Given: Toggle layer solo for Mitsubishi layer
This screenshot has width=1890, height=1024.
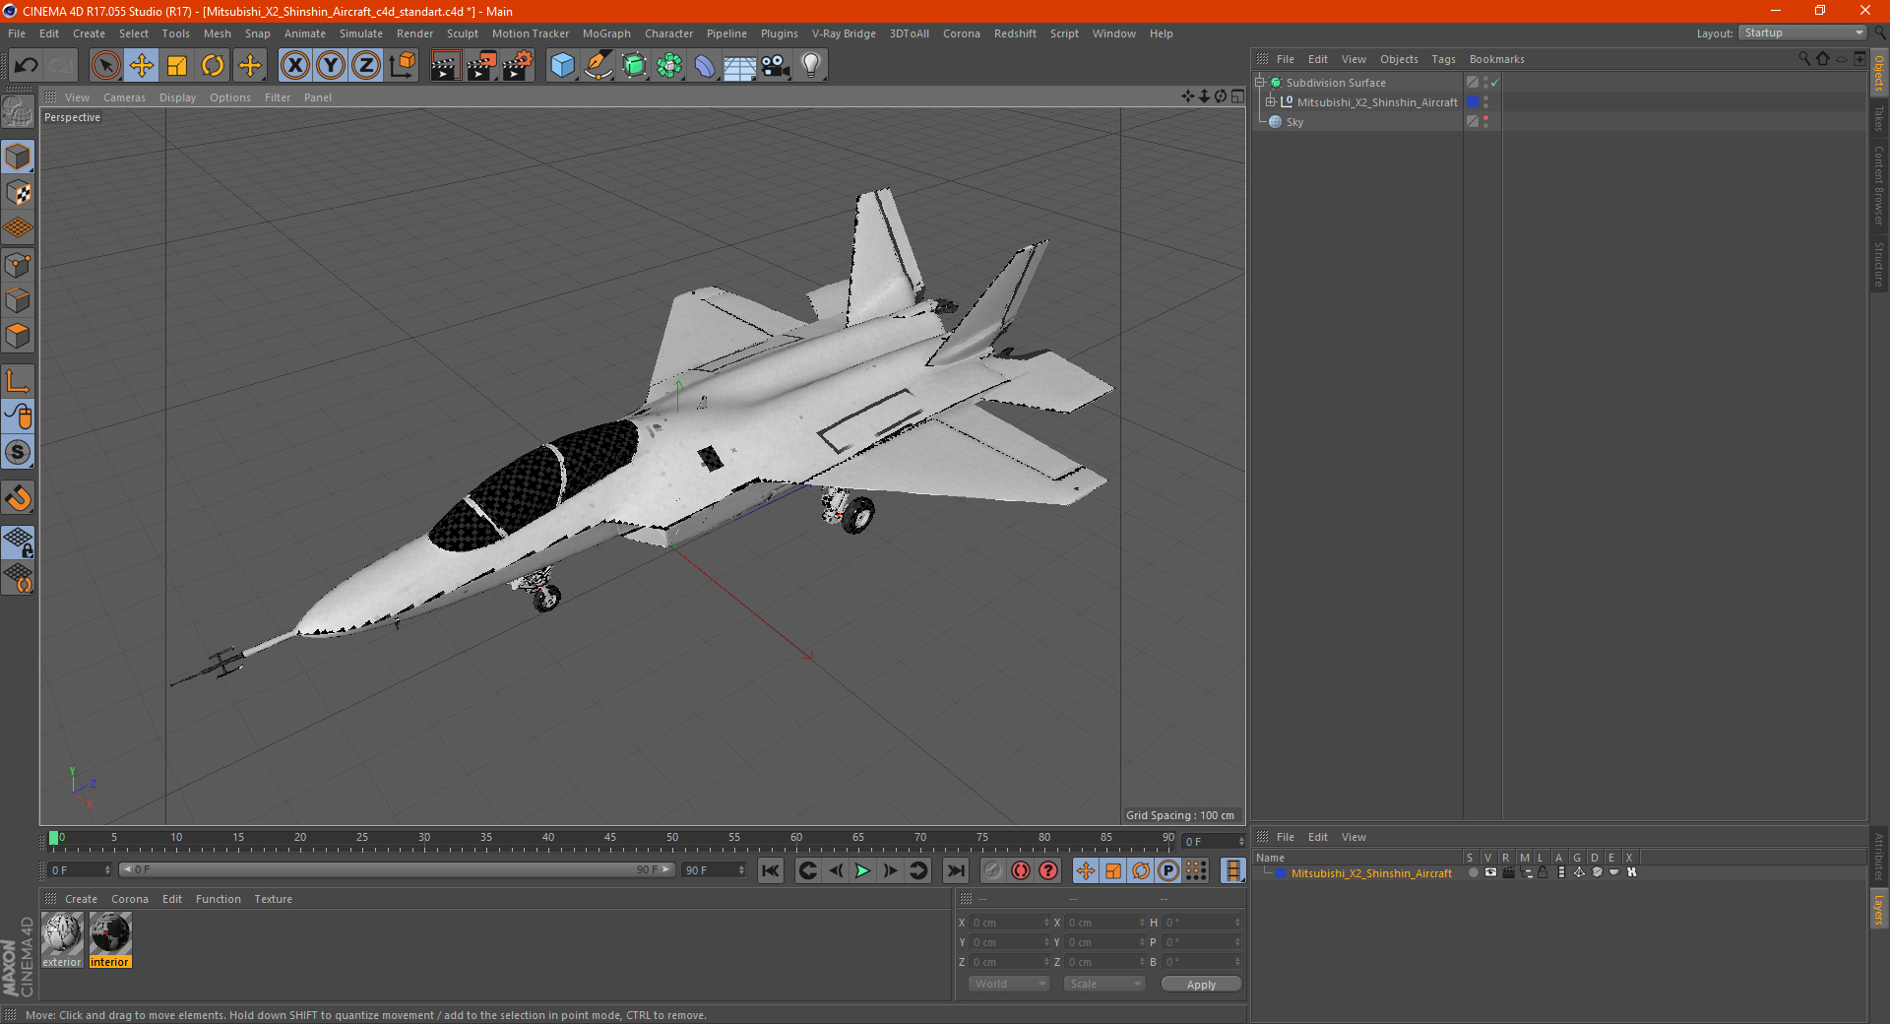Looking at the screenshot, I should [1473, 872].
